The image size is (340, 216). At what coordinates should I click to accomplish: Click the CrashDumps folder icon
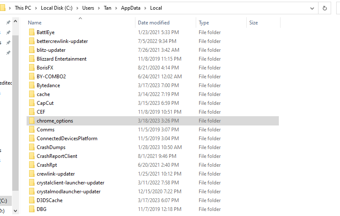[x=32, y=147]
